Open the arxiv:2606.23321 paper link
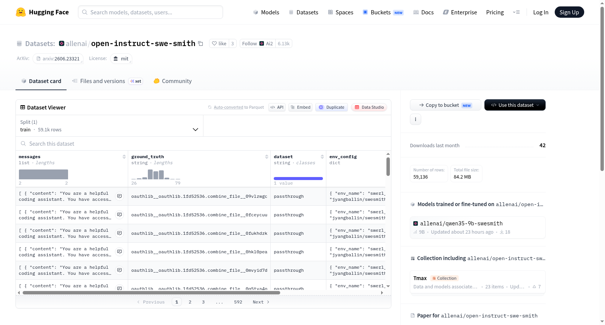This screenshot has width=605, height=325. (x=58, y=59)
